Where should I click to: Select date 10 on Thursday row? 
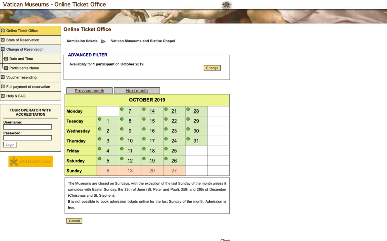pyautogui.click(x=130, y=141)
